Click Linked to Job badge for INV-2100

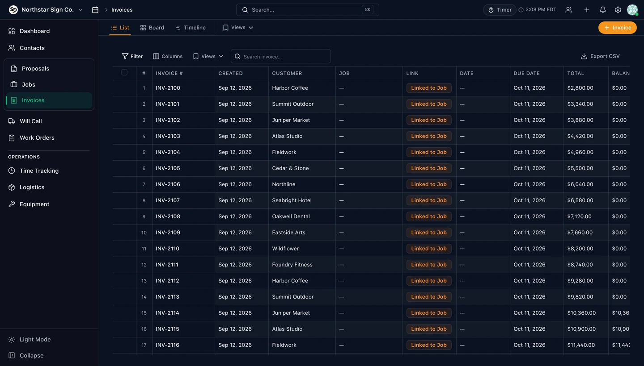(x=429, y=88)
